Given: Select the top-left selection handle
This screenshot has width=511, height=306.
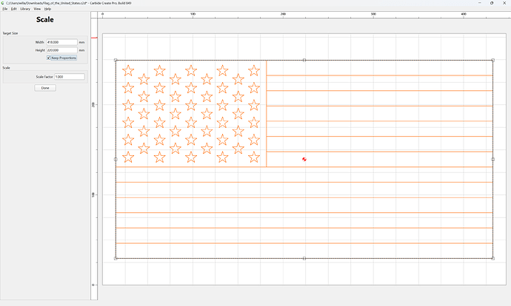Looking at the screenshot, I should pyautogui.click(x=116, y=60).
